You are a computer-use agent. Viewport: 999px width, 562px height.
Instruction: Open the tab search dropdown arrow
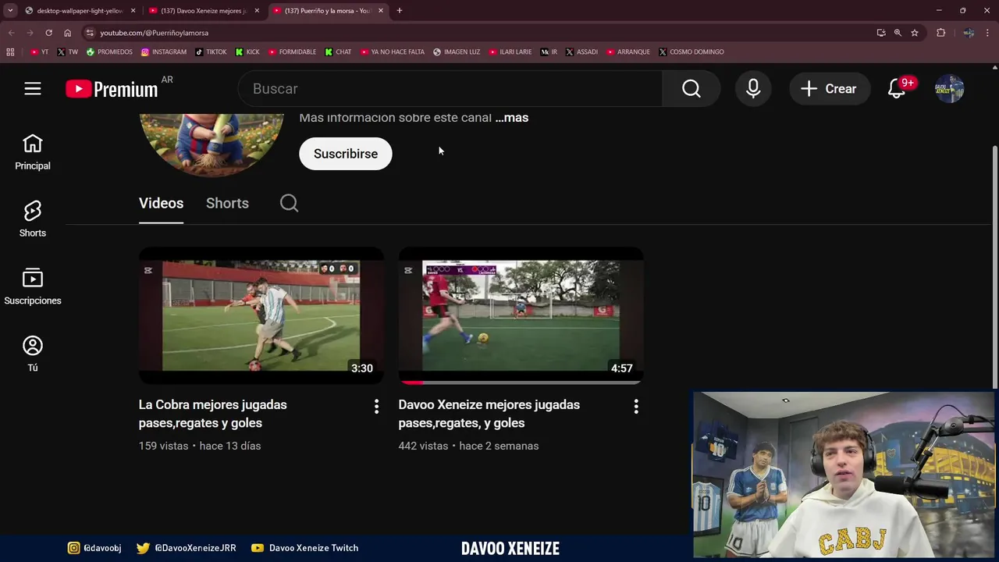click(x=10, y=10)
